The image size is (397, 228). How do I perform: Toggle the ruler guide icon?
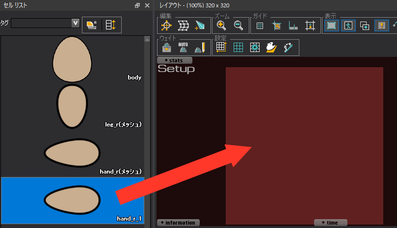click(x=293, y=25)
